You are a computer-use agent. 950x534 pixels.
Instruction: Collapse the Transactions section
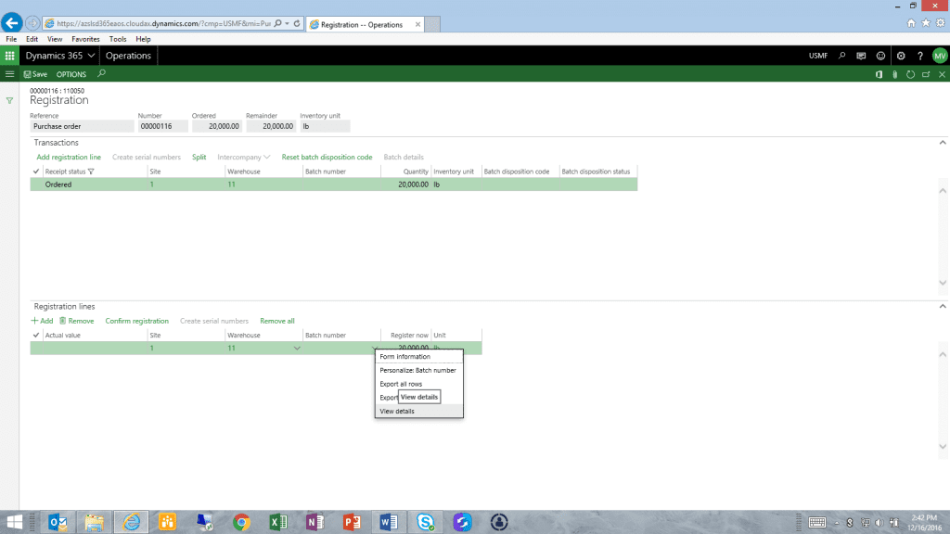point(943,143)
